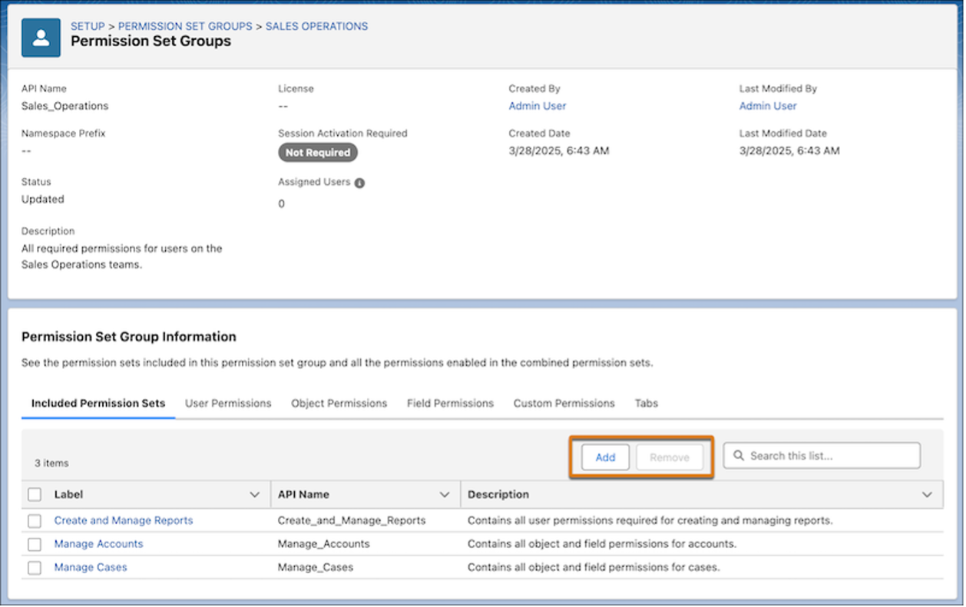Click the Remove button
Screen dimensions: 966x607
click(x=670, y=457)
